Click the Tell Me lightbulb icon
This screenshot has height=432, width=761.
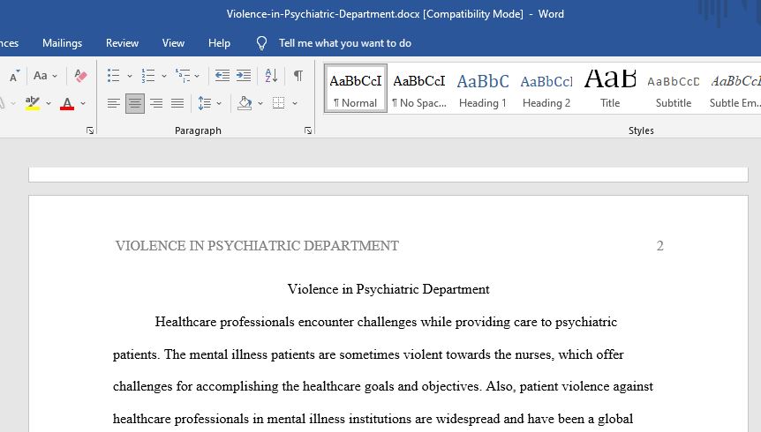pos(261,43)
